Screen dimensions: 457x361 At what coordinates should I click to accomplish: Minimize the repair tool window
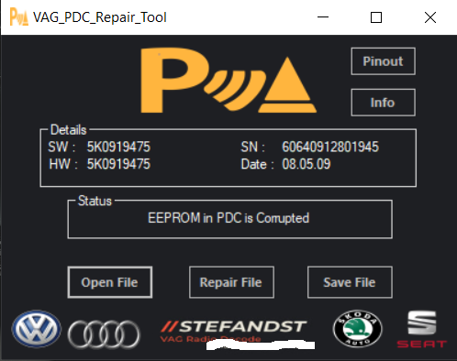[323, 17]
